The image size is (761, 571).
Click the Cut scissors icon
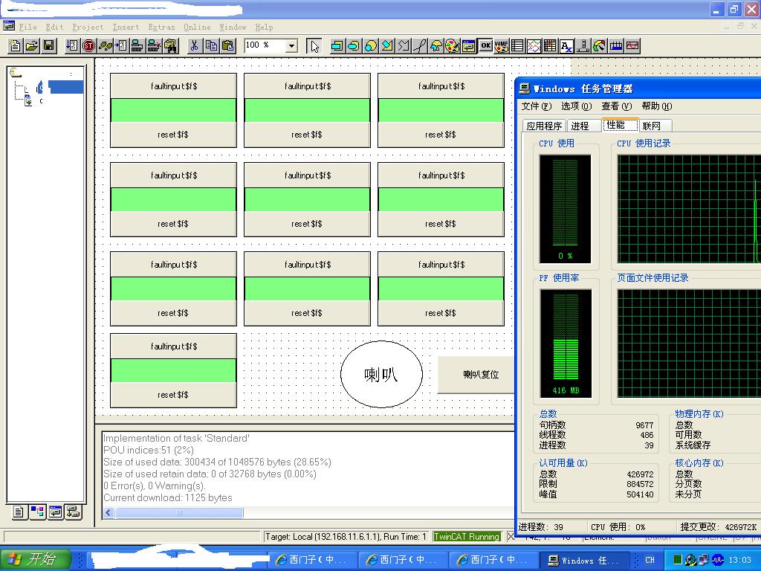pos(194,46)
